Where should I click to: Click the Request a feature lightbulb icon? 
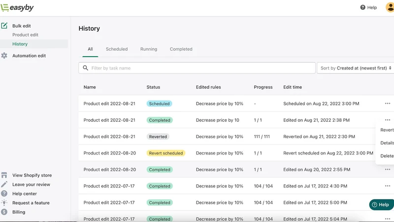pyautogui.click(x=4, y=203)
